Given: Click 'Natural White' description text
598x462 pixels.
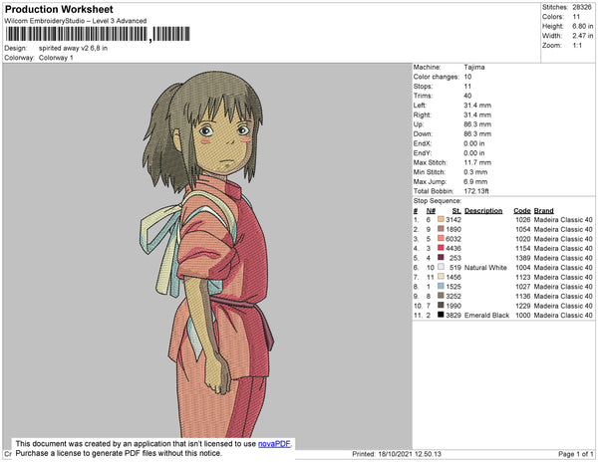Looking at the screenshot, I should tap(485, 268).
